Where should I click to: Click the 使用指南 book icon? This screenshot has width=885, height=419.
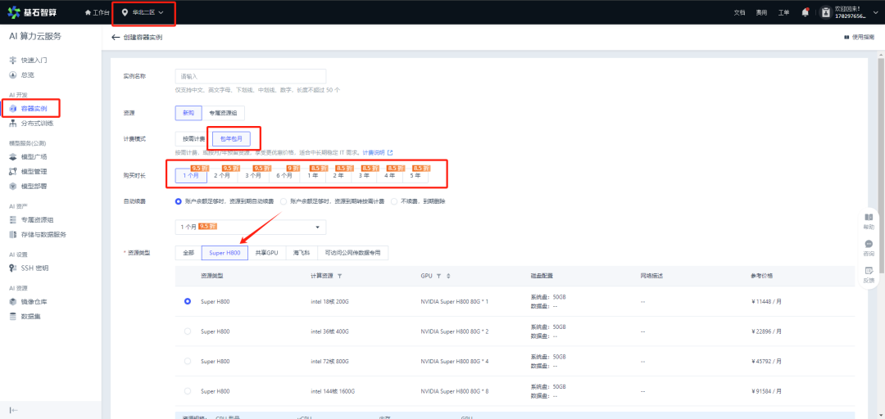coord(846,37)
